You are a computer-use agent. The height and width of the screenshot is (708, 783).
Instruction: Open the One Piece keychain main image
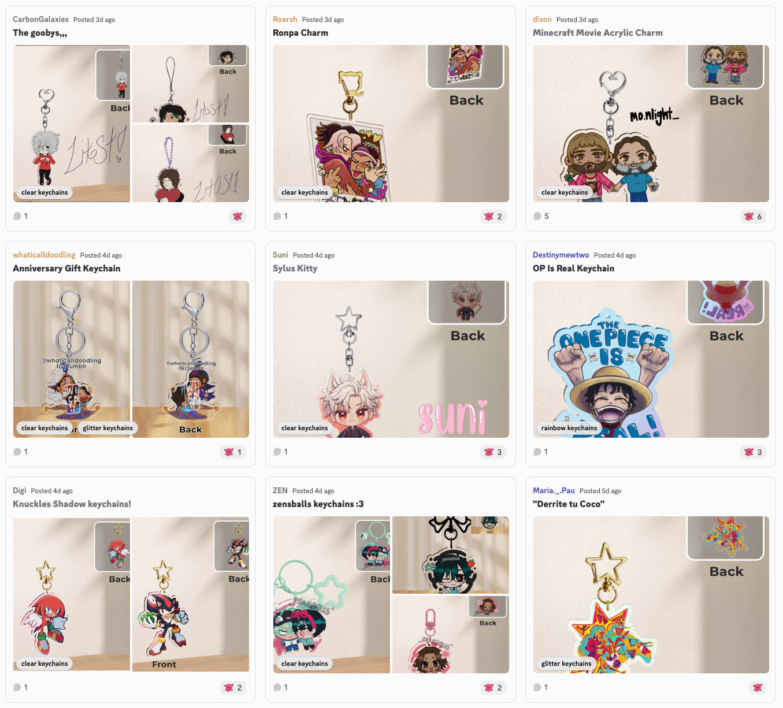[x=651, y=359]
